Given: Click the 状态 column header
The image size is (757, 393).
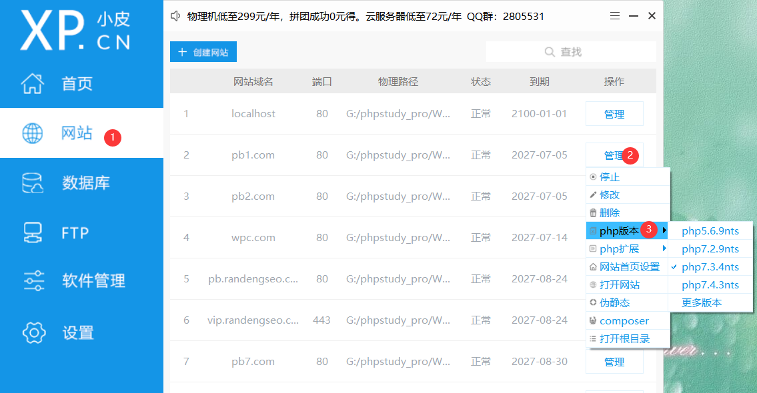Looking at the screenshot, I should [x=481, y=81].
